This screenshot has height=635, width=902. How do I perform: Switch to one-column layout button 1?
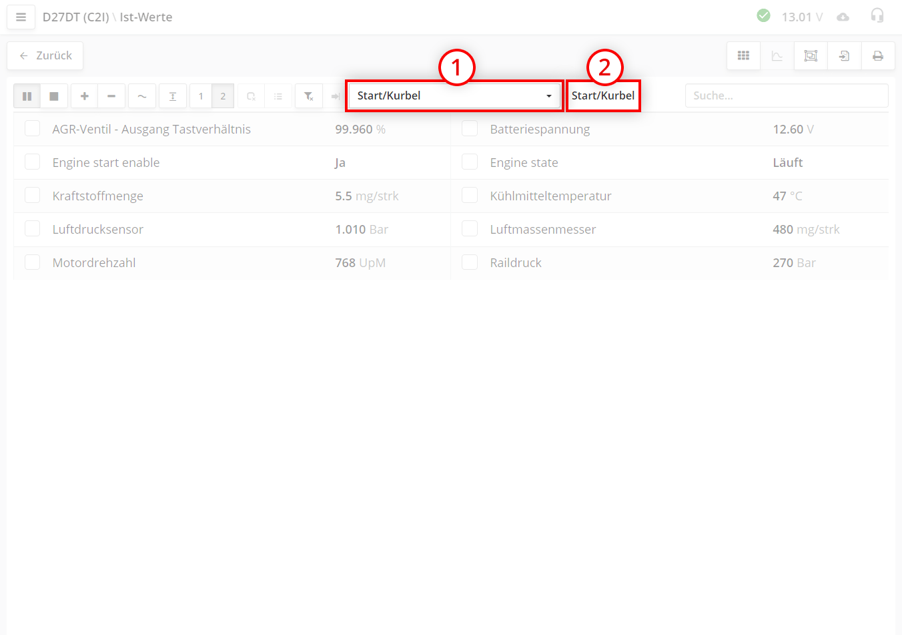coord(201,96)
